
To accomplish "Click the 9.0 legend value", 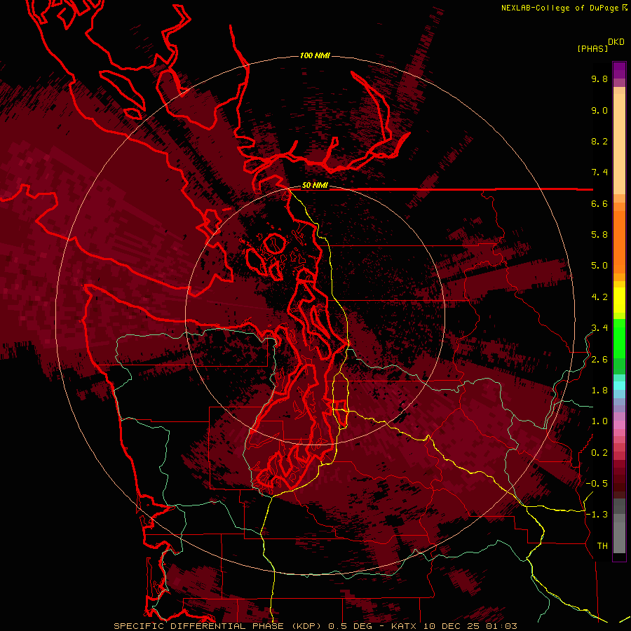I will point(599,110).
